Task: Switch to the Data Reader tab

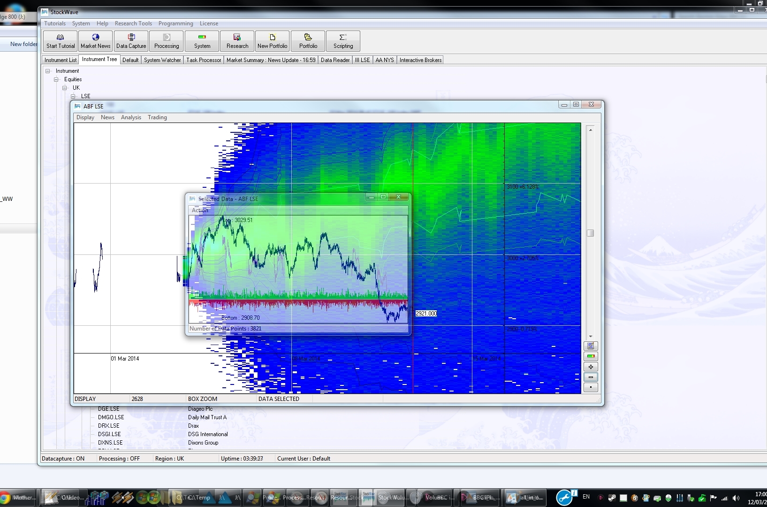Action: (335, 60)
